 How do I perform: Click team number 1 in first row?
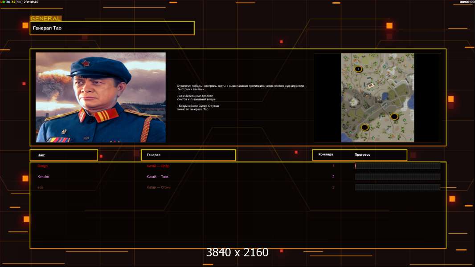pyautogui.click(x=333, y=166)
